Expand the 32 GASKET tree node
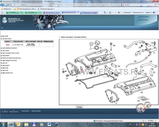The width and height of the screenshot is (159, 127). tap(2, 56)
